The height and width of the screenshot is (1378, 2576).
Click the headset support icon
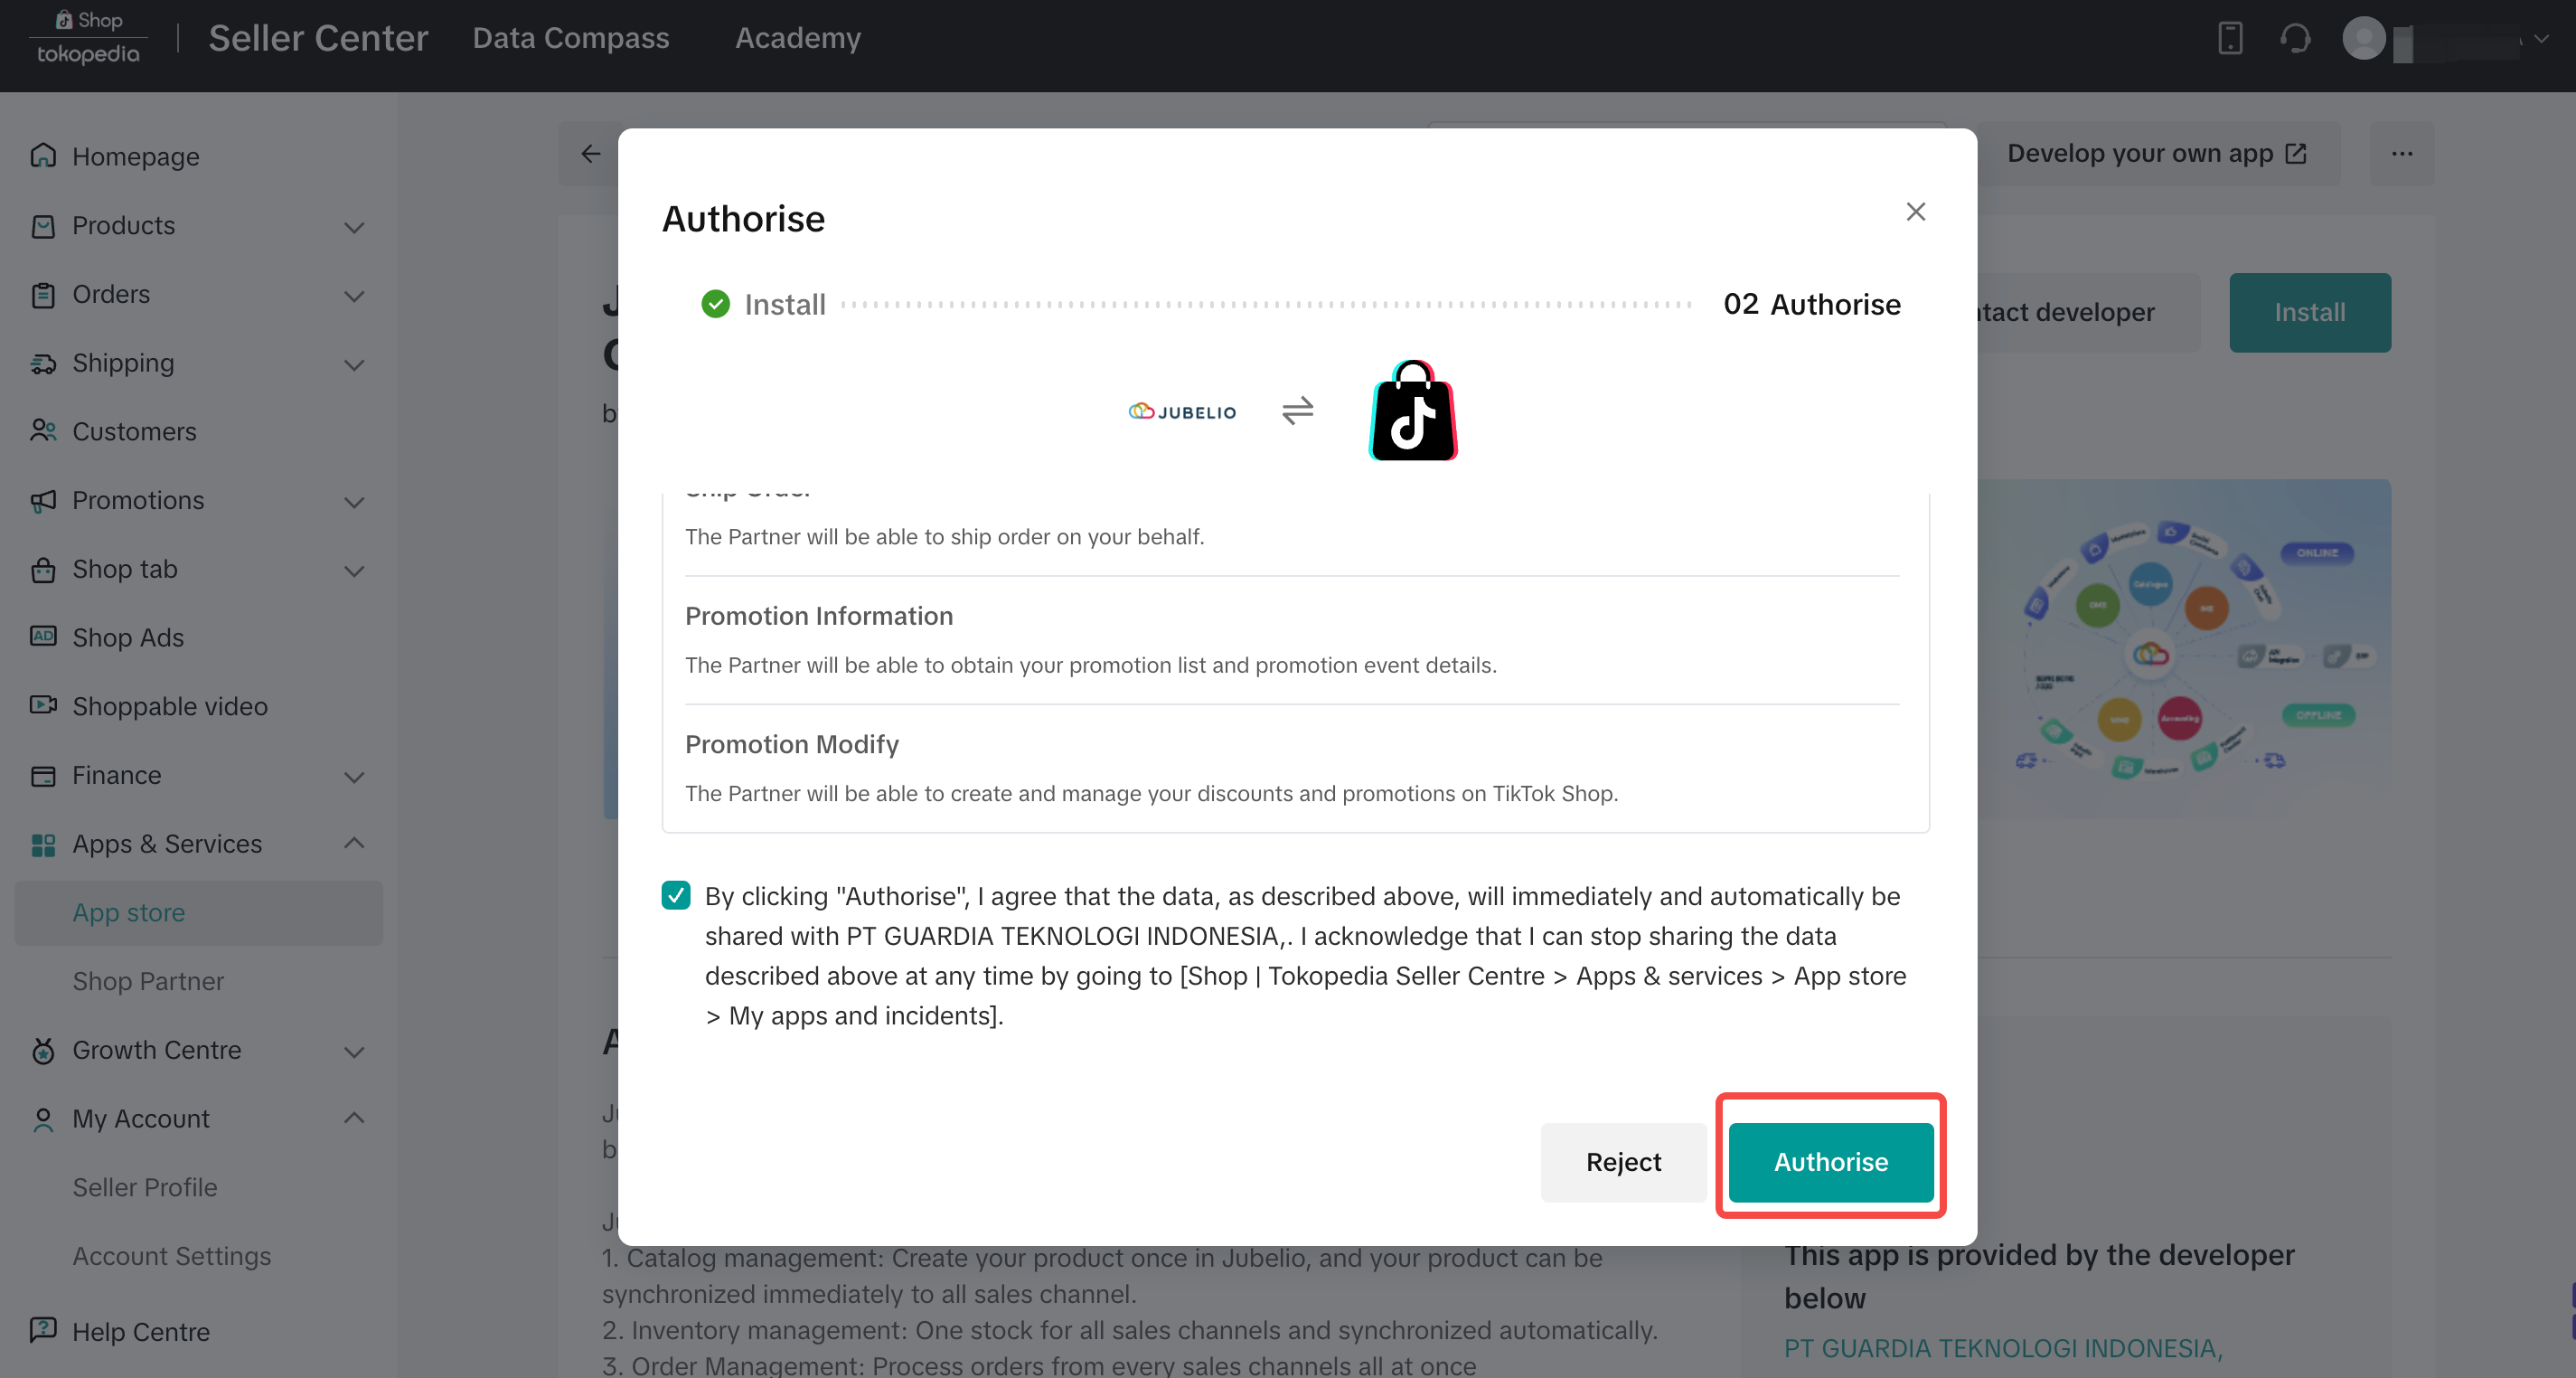2295,39
